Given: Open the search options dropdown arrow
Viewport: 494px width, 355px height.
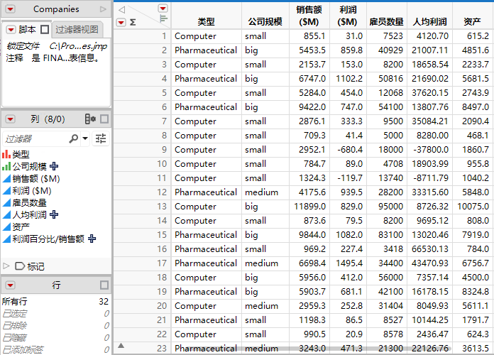Looking at the screenshot, I should click(85, 138).
